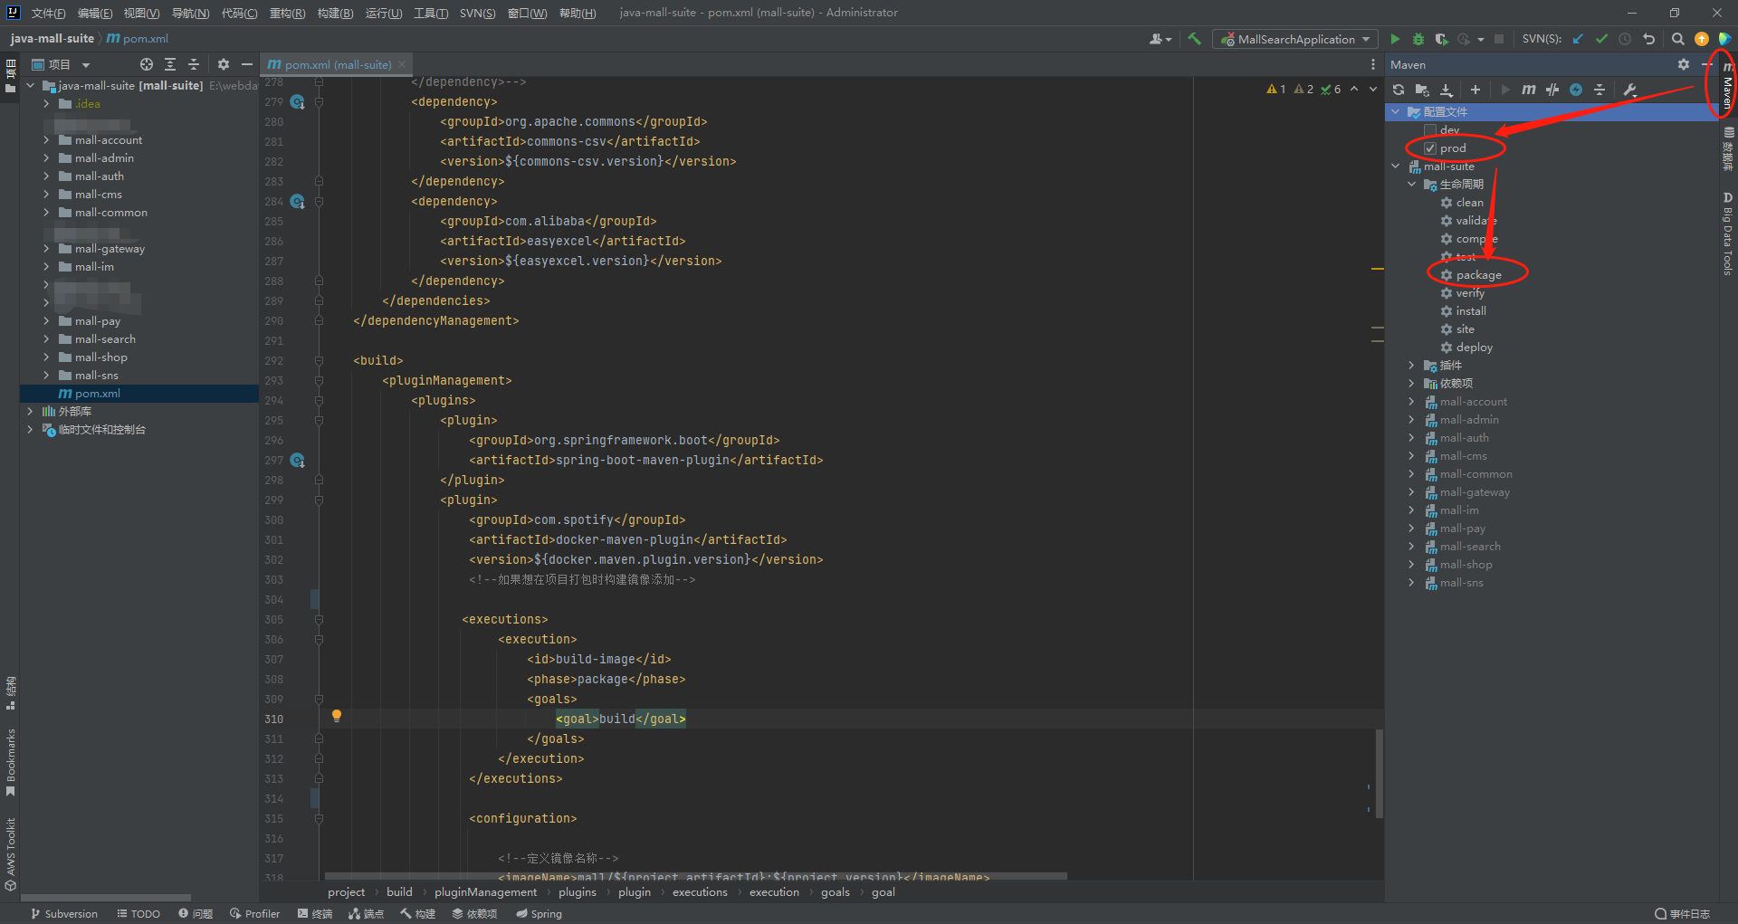Start debugging with the bug icon
The height and width of the screenshot is (924, 1738).
click(1418, 39)
